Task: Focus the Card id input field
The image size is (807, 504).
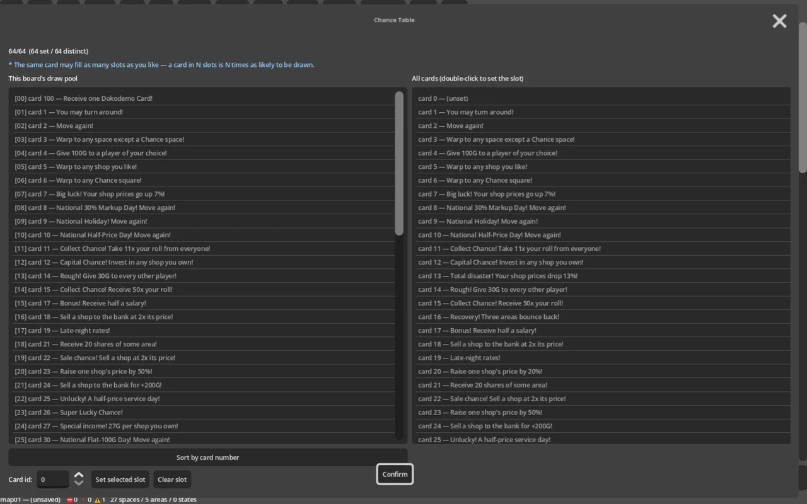Action: [x=52, y=479]
